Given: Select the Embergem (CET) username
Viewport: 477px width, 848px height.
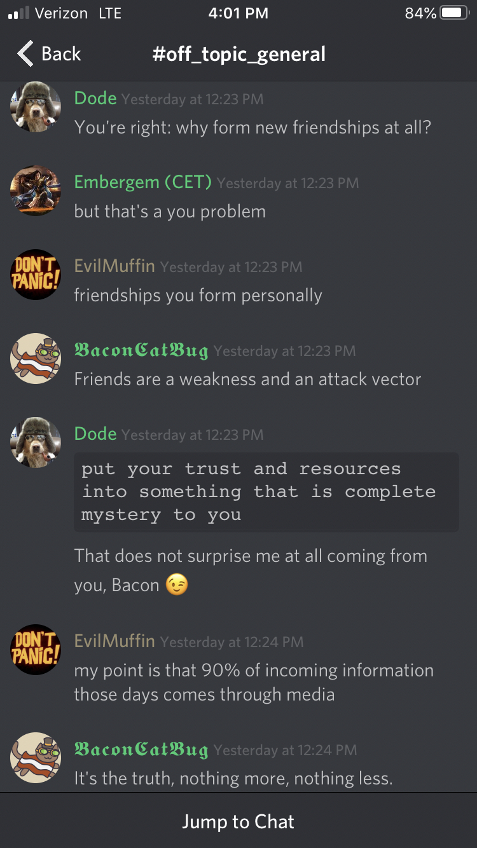Looking at the screenshot, I should coord(142,182).
